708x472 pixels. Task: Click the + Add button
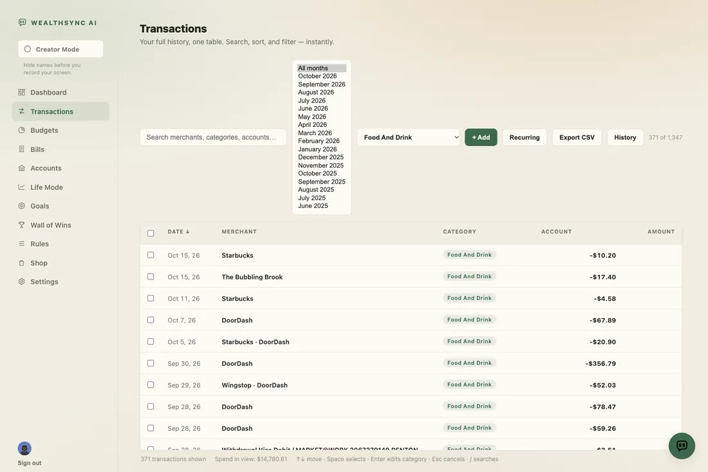(x=481, y=137)
